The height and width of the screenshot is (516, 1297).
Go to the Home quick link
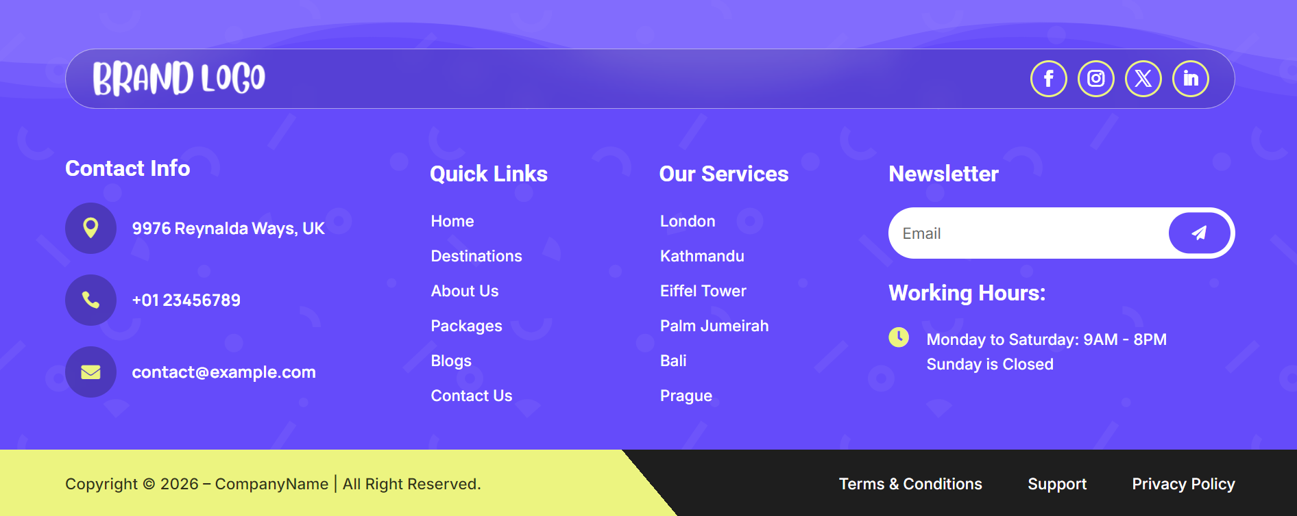click(452, 221)
